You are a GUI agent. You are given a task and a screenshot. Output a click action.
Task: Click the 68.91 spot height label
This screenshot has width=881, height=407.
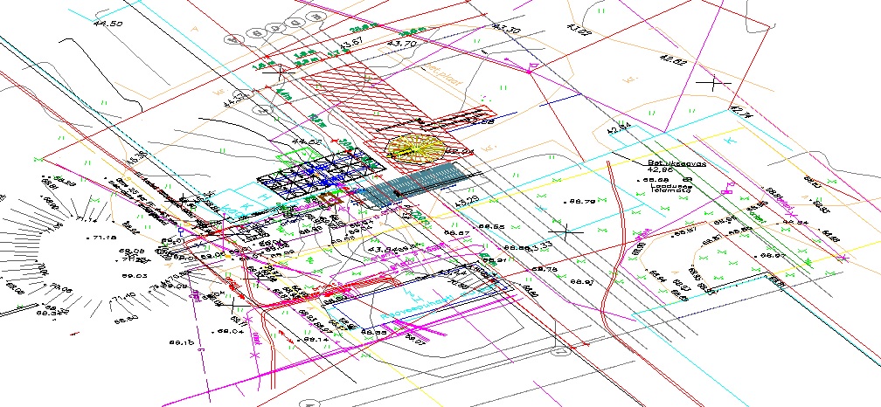582,282
